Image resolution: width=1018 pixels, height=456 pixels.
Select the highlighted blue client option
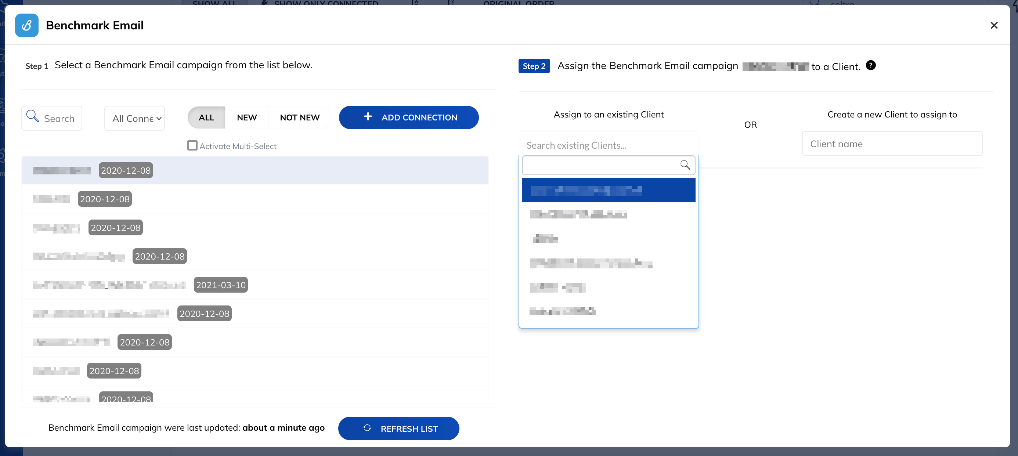pyautogui.click(x=609, y=191)
